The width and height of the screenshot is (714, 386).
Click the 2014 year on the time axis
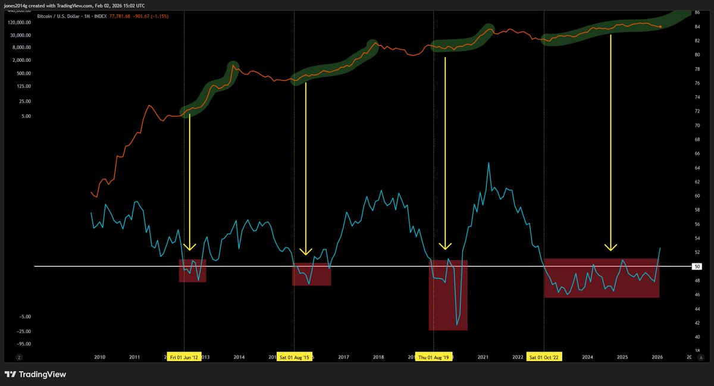(x=239, y=357)
